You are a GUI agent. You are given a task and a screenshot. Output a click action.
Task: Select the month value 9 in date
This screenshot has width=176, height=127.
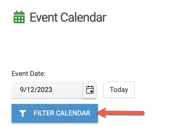[x=22, y=90]
